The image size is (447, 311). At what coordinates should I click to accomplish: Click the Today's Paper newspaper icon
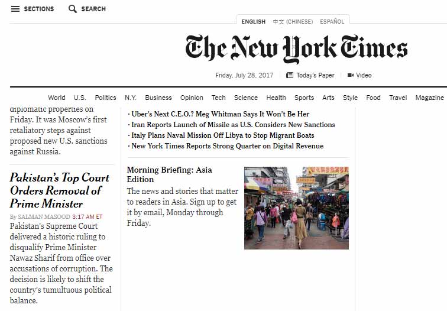coord(290,75)
